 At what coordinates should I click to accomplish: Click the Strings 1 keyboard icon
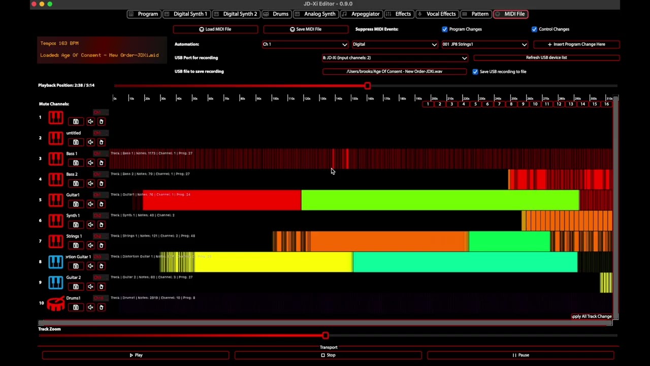(56, 241)
